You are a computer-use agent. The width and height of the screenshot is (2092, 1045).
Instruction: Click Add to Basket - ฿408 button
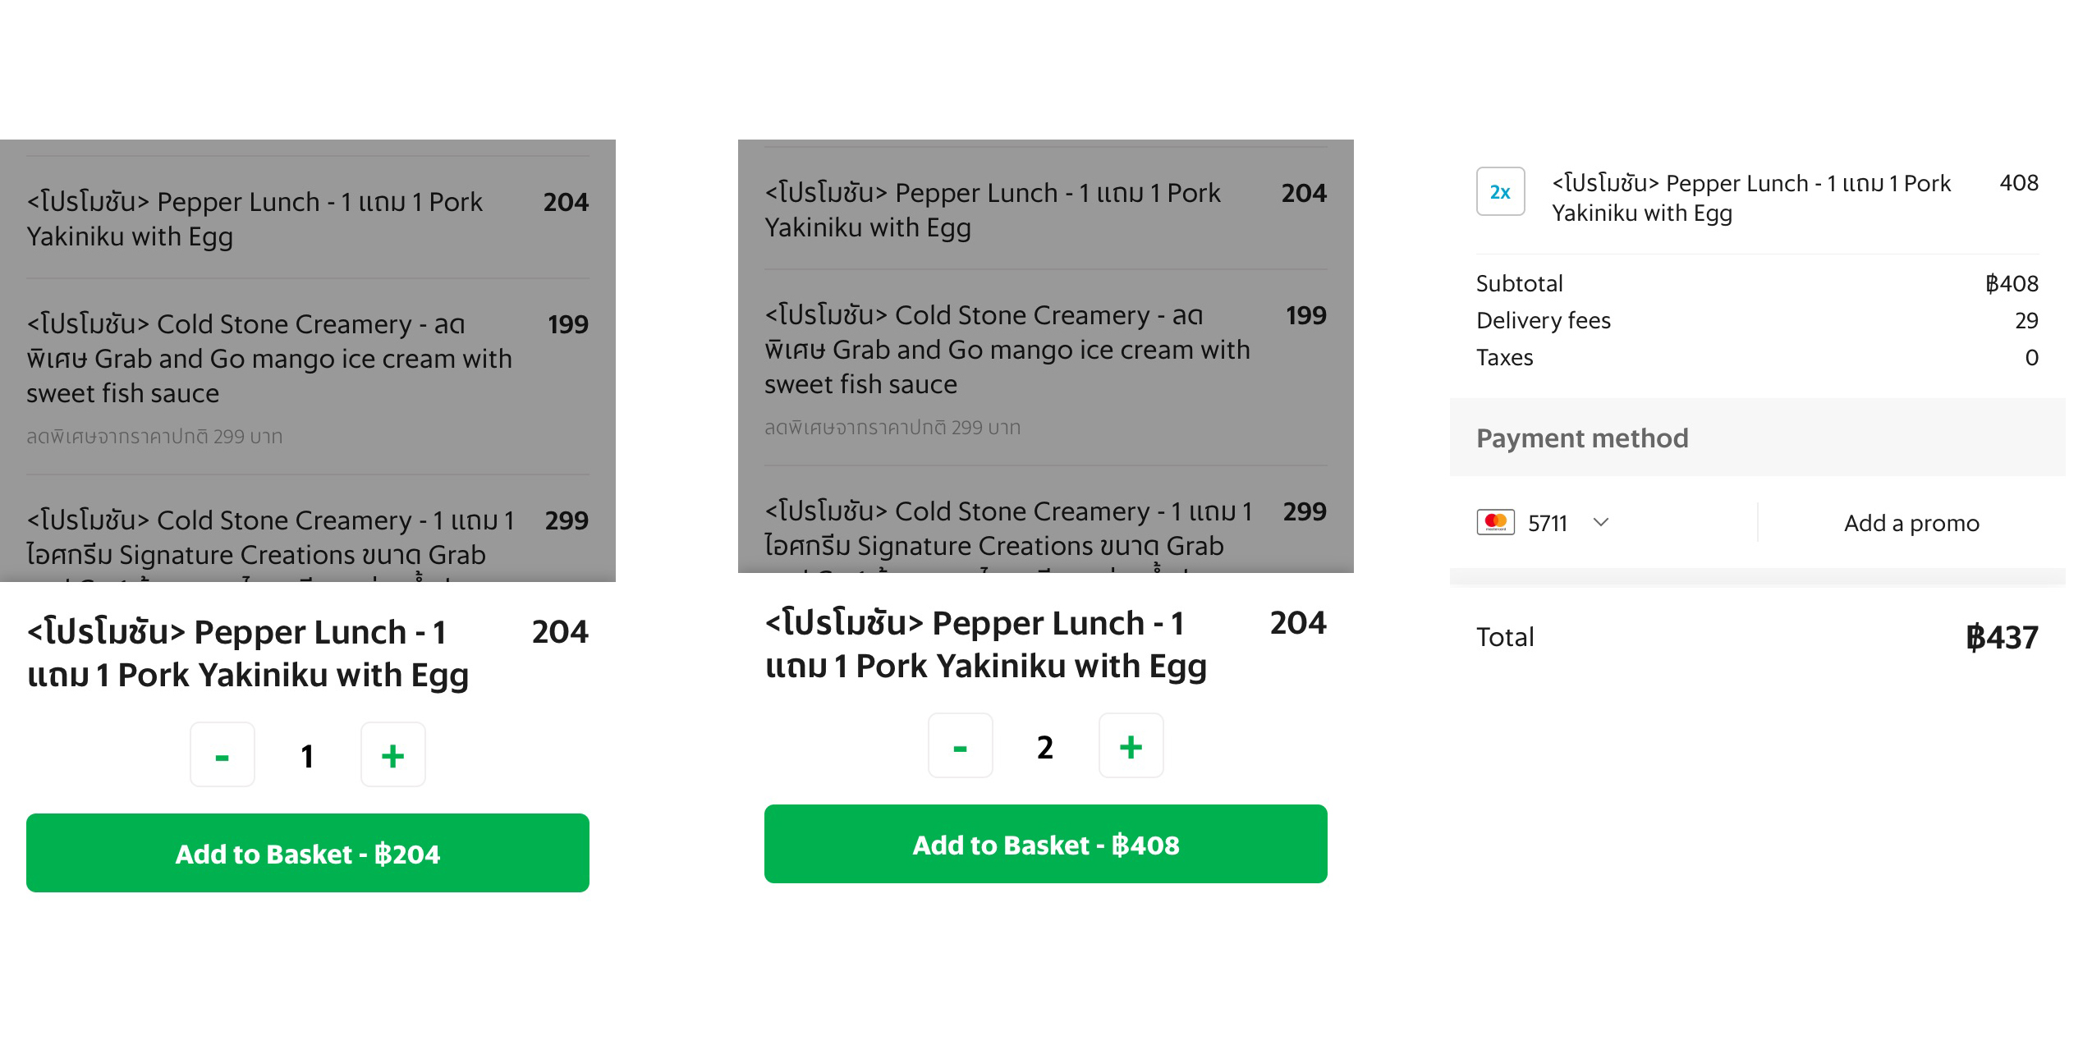(x=1046, y=844)
